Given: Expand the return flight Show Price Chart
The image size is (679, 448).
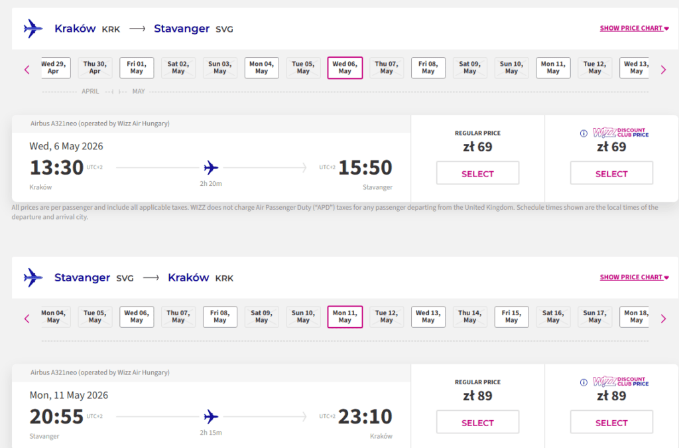Looking at the screenshot, I should pyautogui.click(x=634, y=277).
